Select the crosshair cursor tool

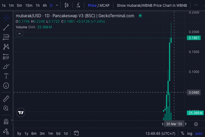coord(6,18)
